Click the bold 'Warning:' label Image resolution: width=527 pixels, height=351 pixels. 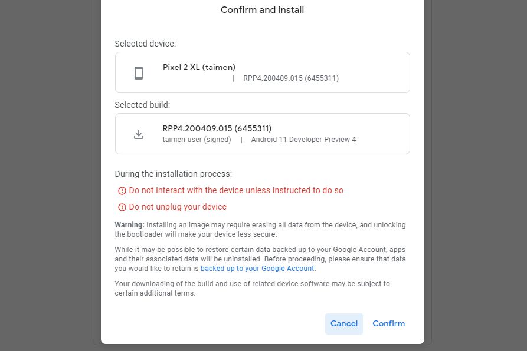coord(129,225)
